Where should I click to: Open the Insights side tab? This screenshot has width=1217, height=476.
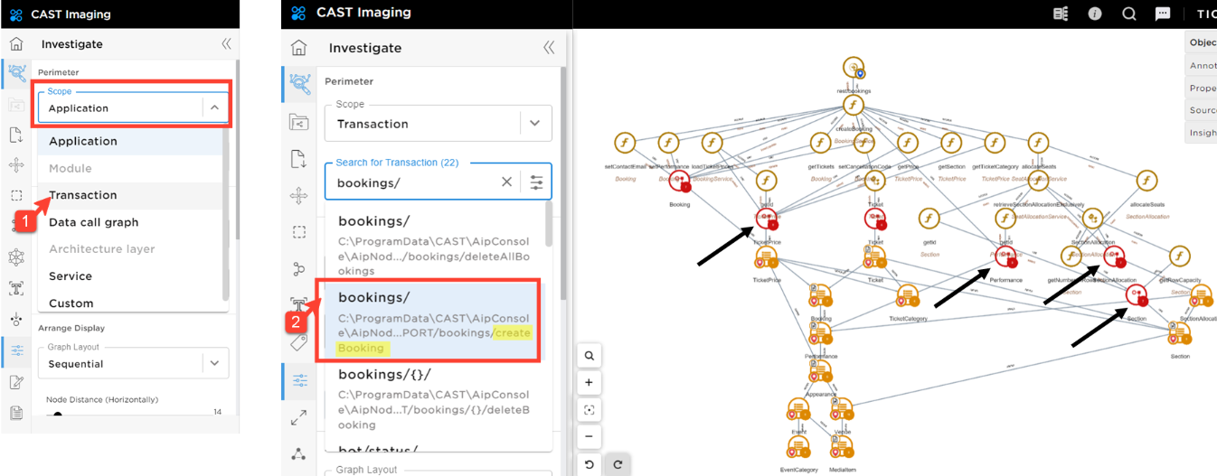pos(1202,133)
